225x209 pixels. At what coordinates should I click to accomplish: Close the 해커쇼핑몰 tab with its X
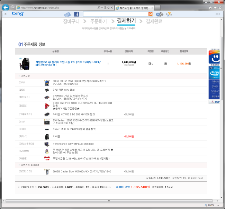152,8
